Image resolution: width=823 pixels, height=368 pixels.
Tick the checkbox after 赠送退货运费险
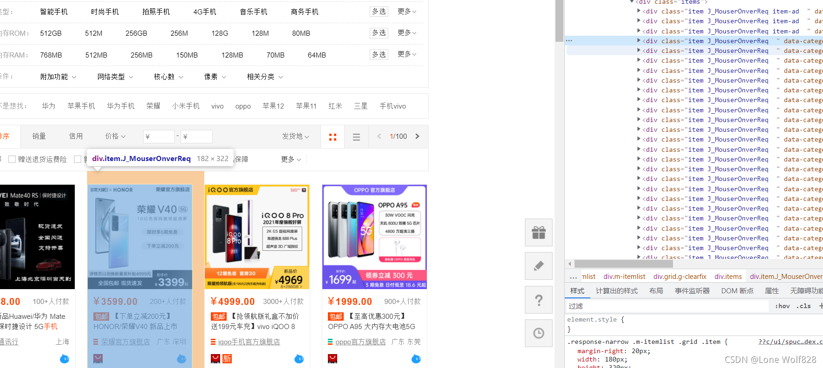tap(78, 159)
